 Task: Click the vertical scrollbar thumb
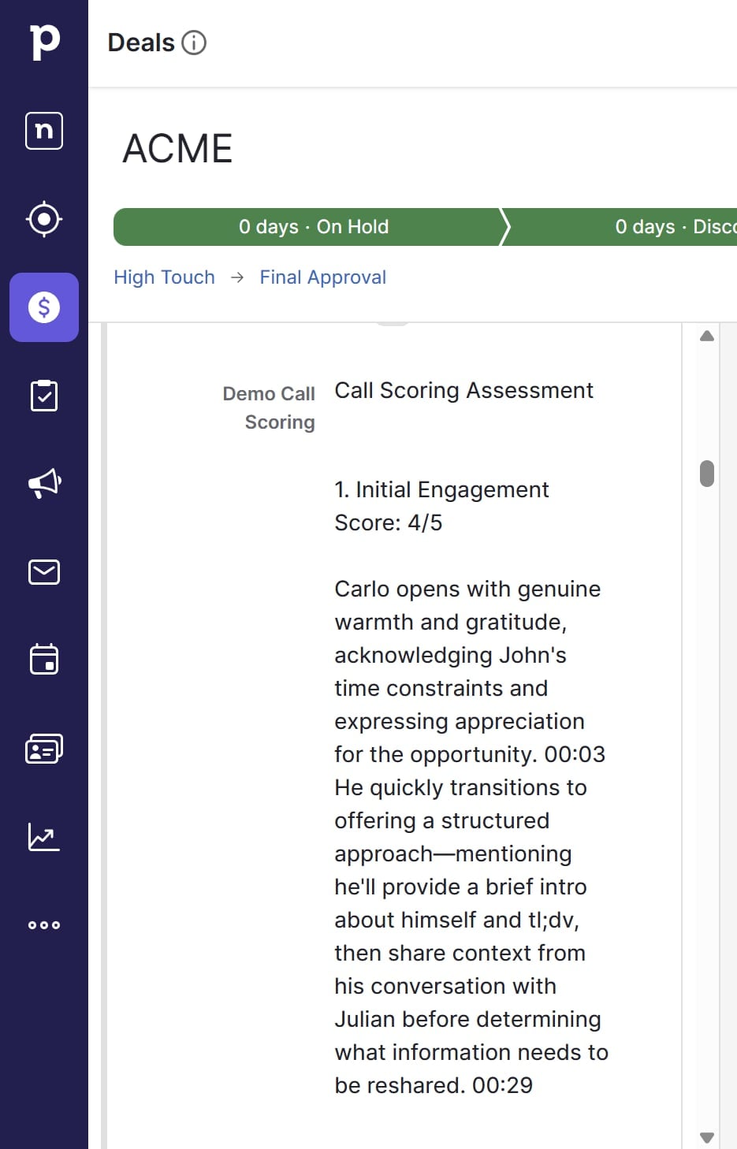click(x=707, y=474)
